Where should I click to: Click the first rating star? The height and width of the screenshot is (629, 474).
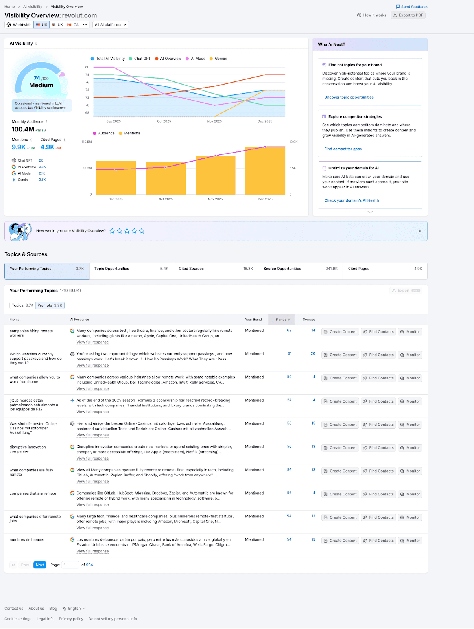(112, 231)
